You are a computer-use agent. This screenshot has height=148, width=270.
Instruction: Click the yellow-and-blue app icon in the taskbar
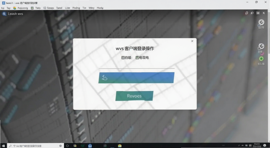(x=75, y=146)
